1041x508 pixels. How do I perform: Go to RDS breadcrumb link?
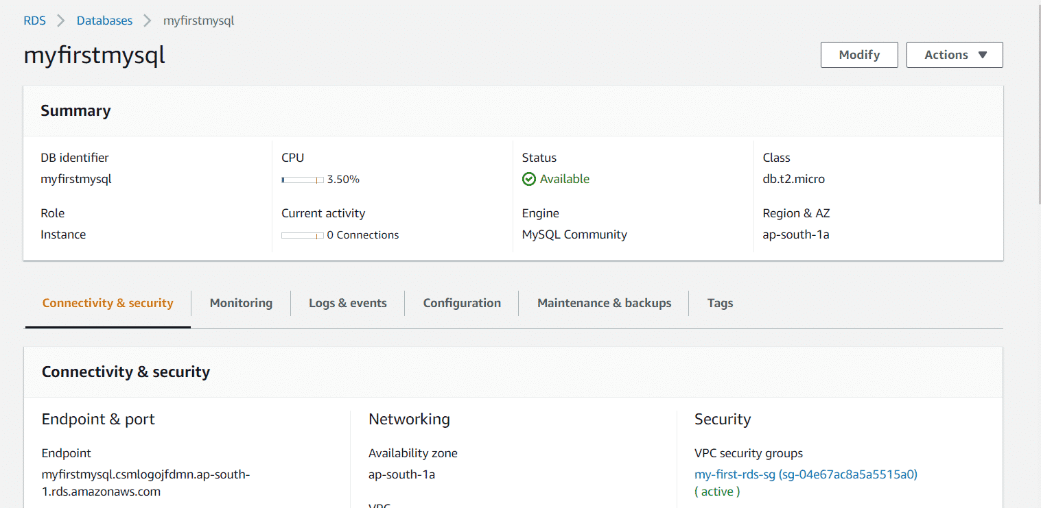tap(35, 21)
